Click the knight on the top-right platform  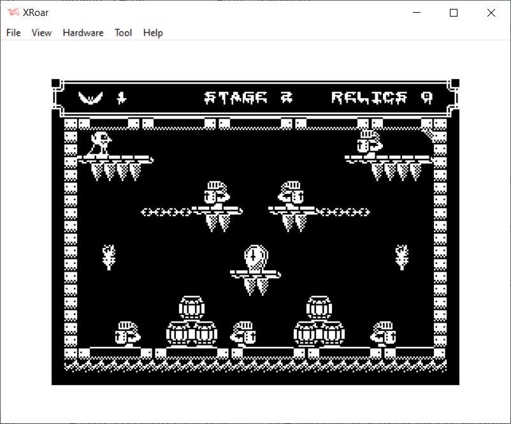tap(368, 143)
